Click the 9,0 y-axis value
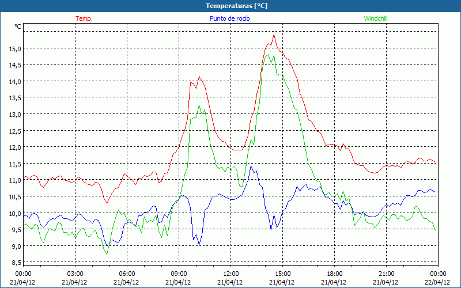Image resolution: width=461 pixels, height=288 pixels. tap(16, 246)
